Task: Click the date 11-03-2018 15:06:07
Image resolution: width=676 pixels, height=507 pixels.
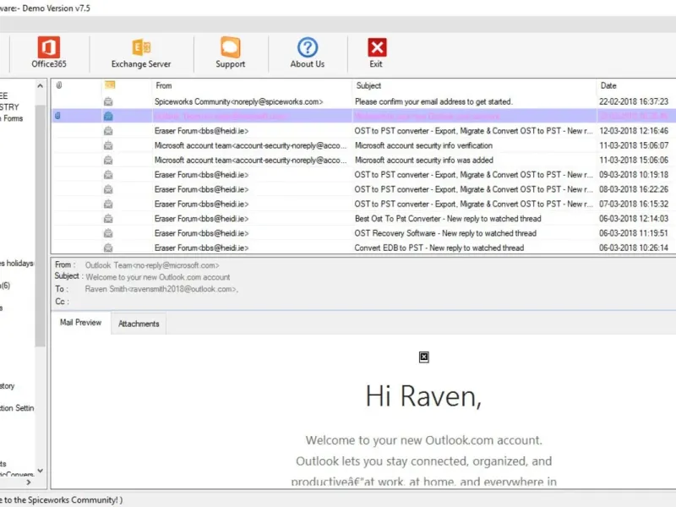Action: tap(633, 145)
